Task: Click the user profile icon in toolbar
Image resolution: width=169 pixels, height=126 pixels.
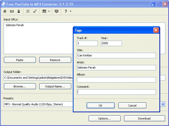Action: tap(19, 11)
